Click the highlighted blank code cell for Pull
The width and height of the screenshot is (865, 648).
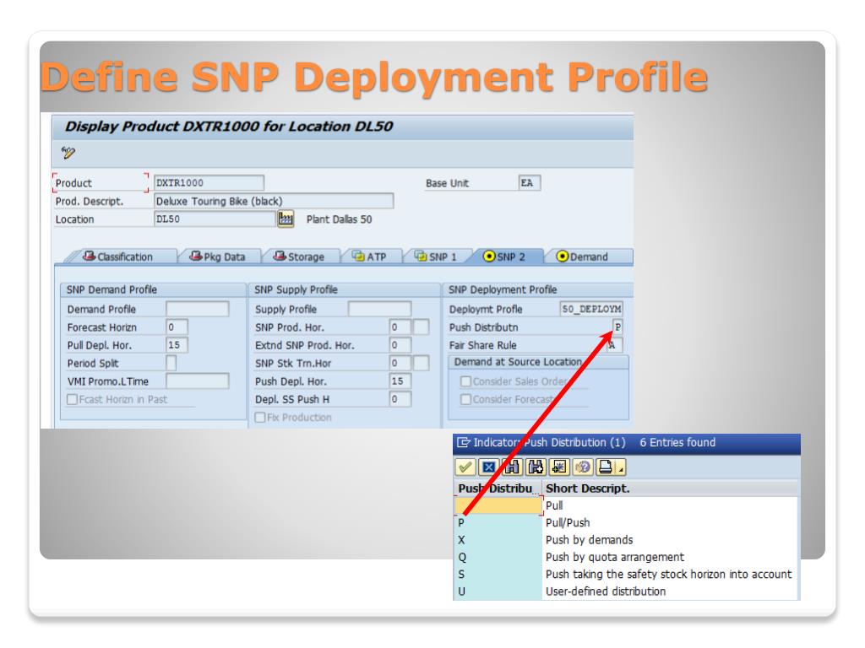pyautogui.click(x=498, y=506)
